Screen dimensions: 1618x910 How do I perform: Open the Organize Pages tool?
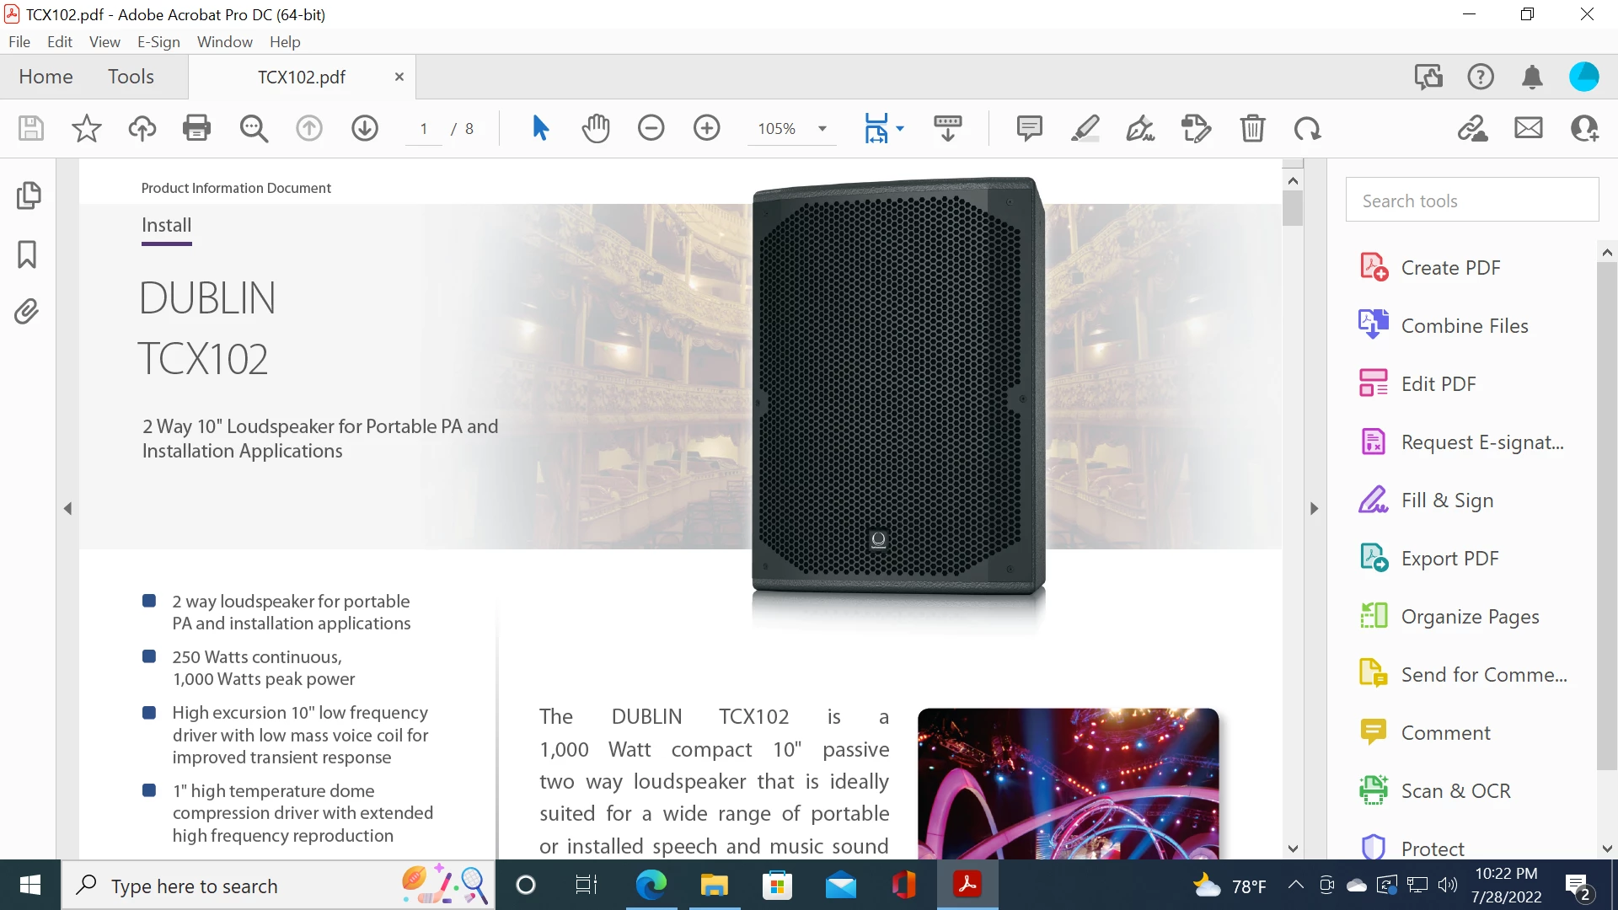click(1469, 617)
